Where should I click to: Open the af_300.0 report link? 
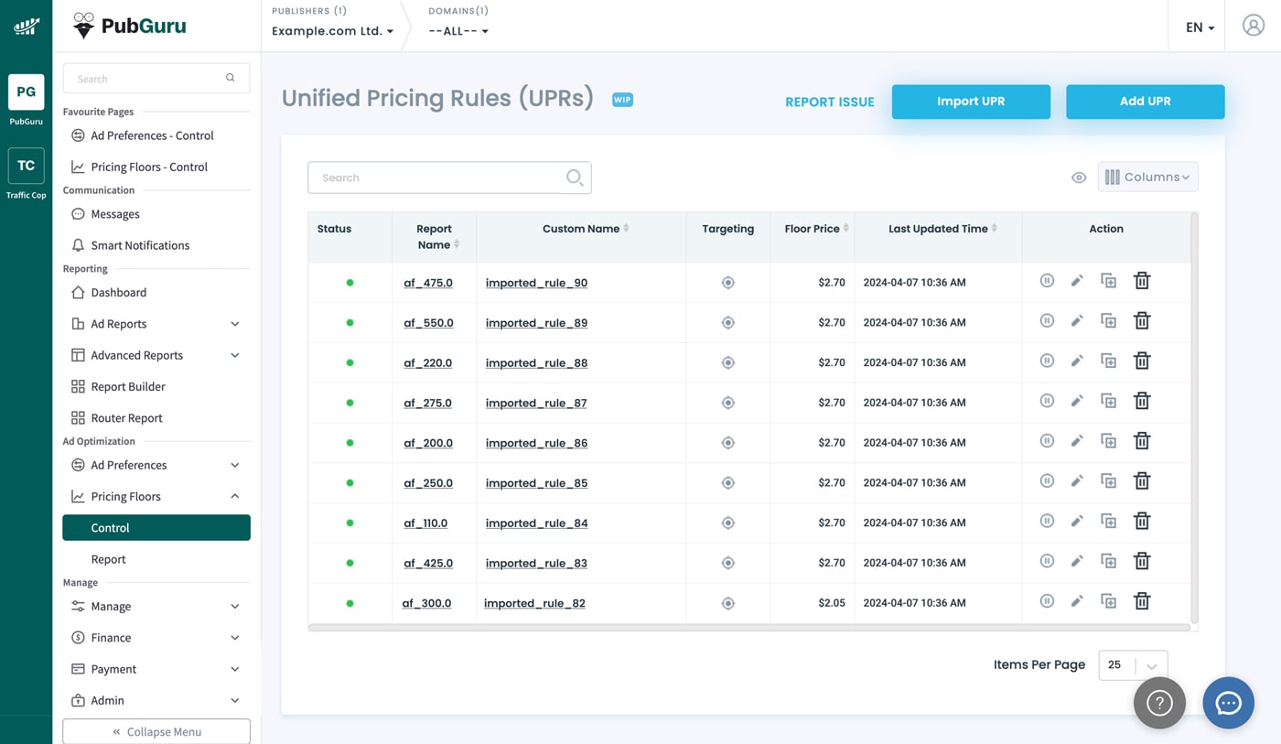tap(426, 603)
